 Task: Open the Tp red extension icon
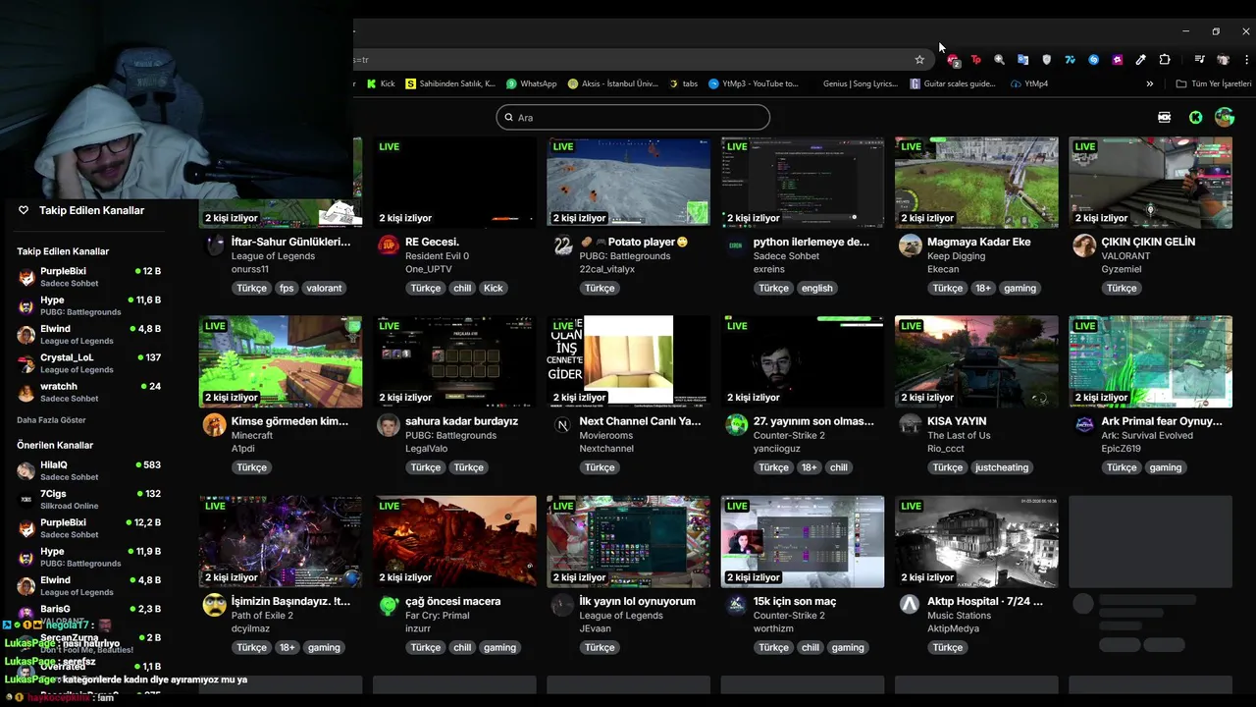point(975,60)
